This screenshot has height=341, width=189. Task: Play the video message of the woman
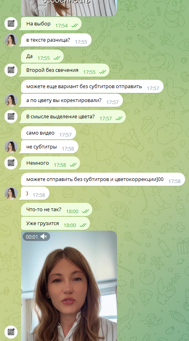(69, 286)
